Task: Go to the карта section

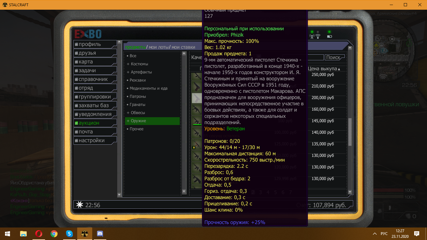Action: [x=95, y=62]
